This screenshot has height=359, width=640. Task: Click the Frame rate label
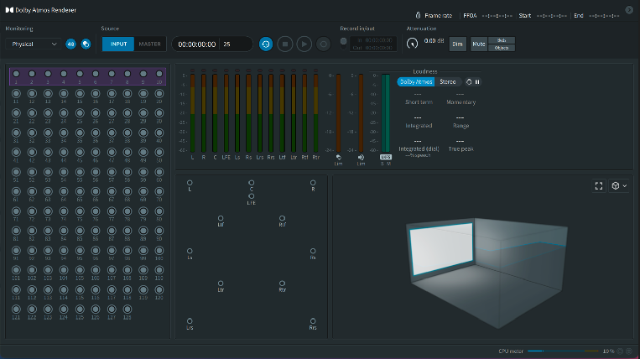(438, 15)
